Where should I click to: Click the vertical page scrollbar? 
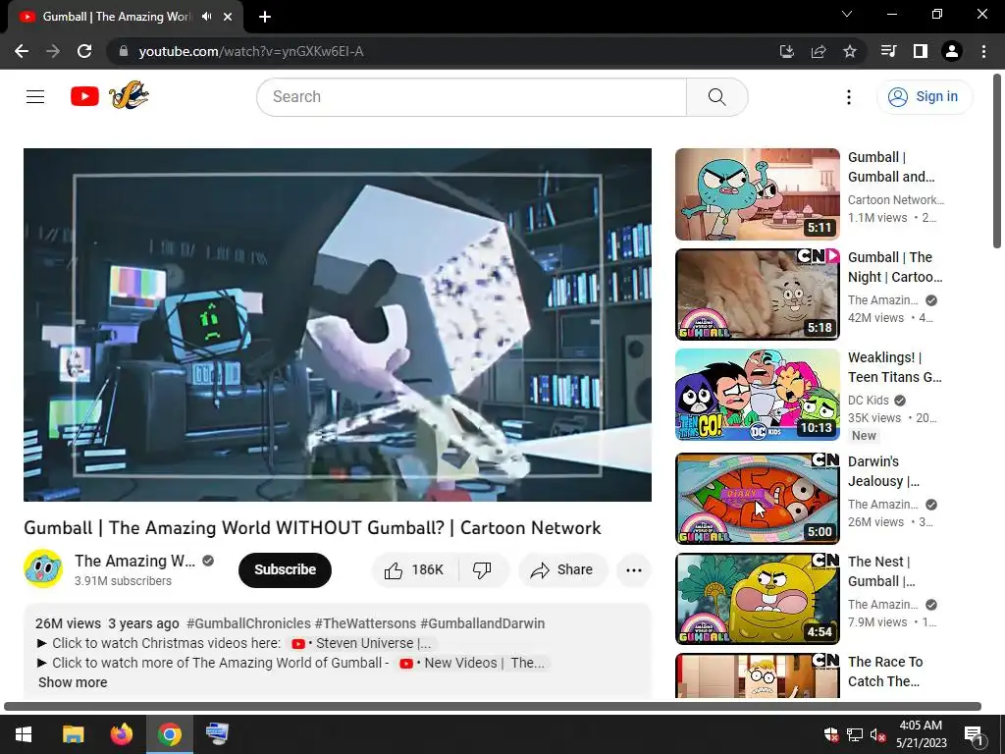997,160
